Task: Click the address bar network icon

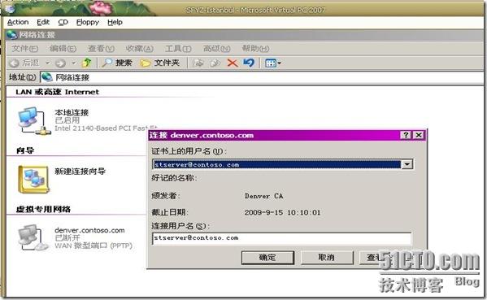Action: point(47,77)
